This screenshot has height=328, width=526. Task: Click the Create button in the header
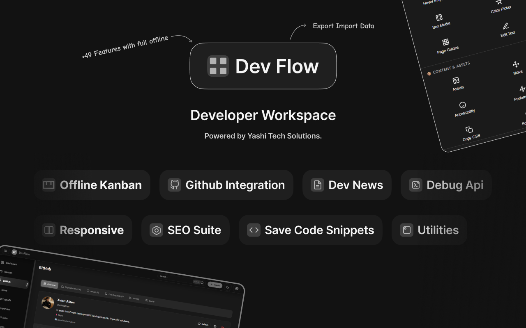tap(215, 285)
